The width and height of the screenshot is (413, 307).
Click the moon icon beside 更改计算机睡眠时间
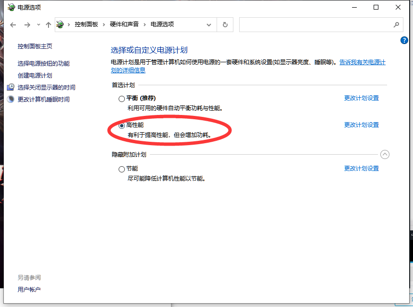click(11, 100)
